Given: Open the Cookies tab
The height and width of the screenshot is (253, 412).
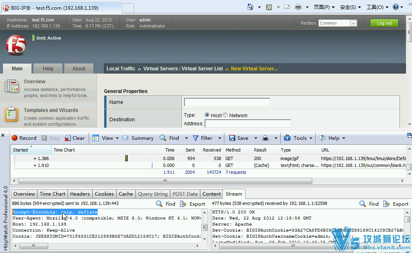Looking at the screenshot, I should pos(104,194).
